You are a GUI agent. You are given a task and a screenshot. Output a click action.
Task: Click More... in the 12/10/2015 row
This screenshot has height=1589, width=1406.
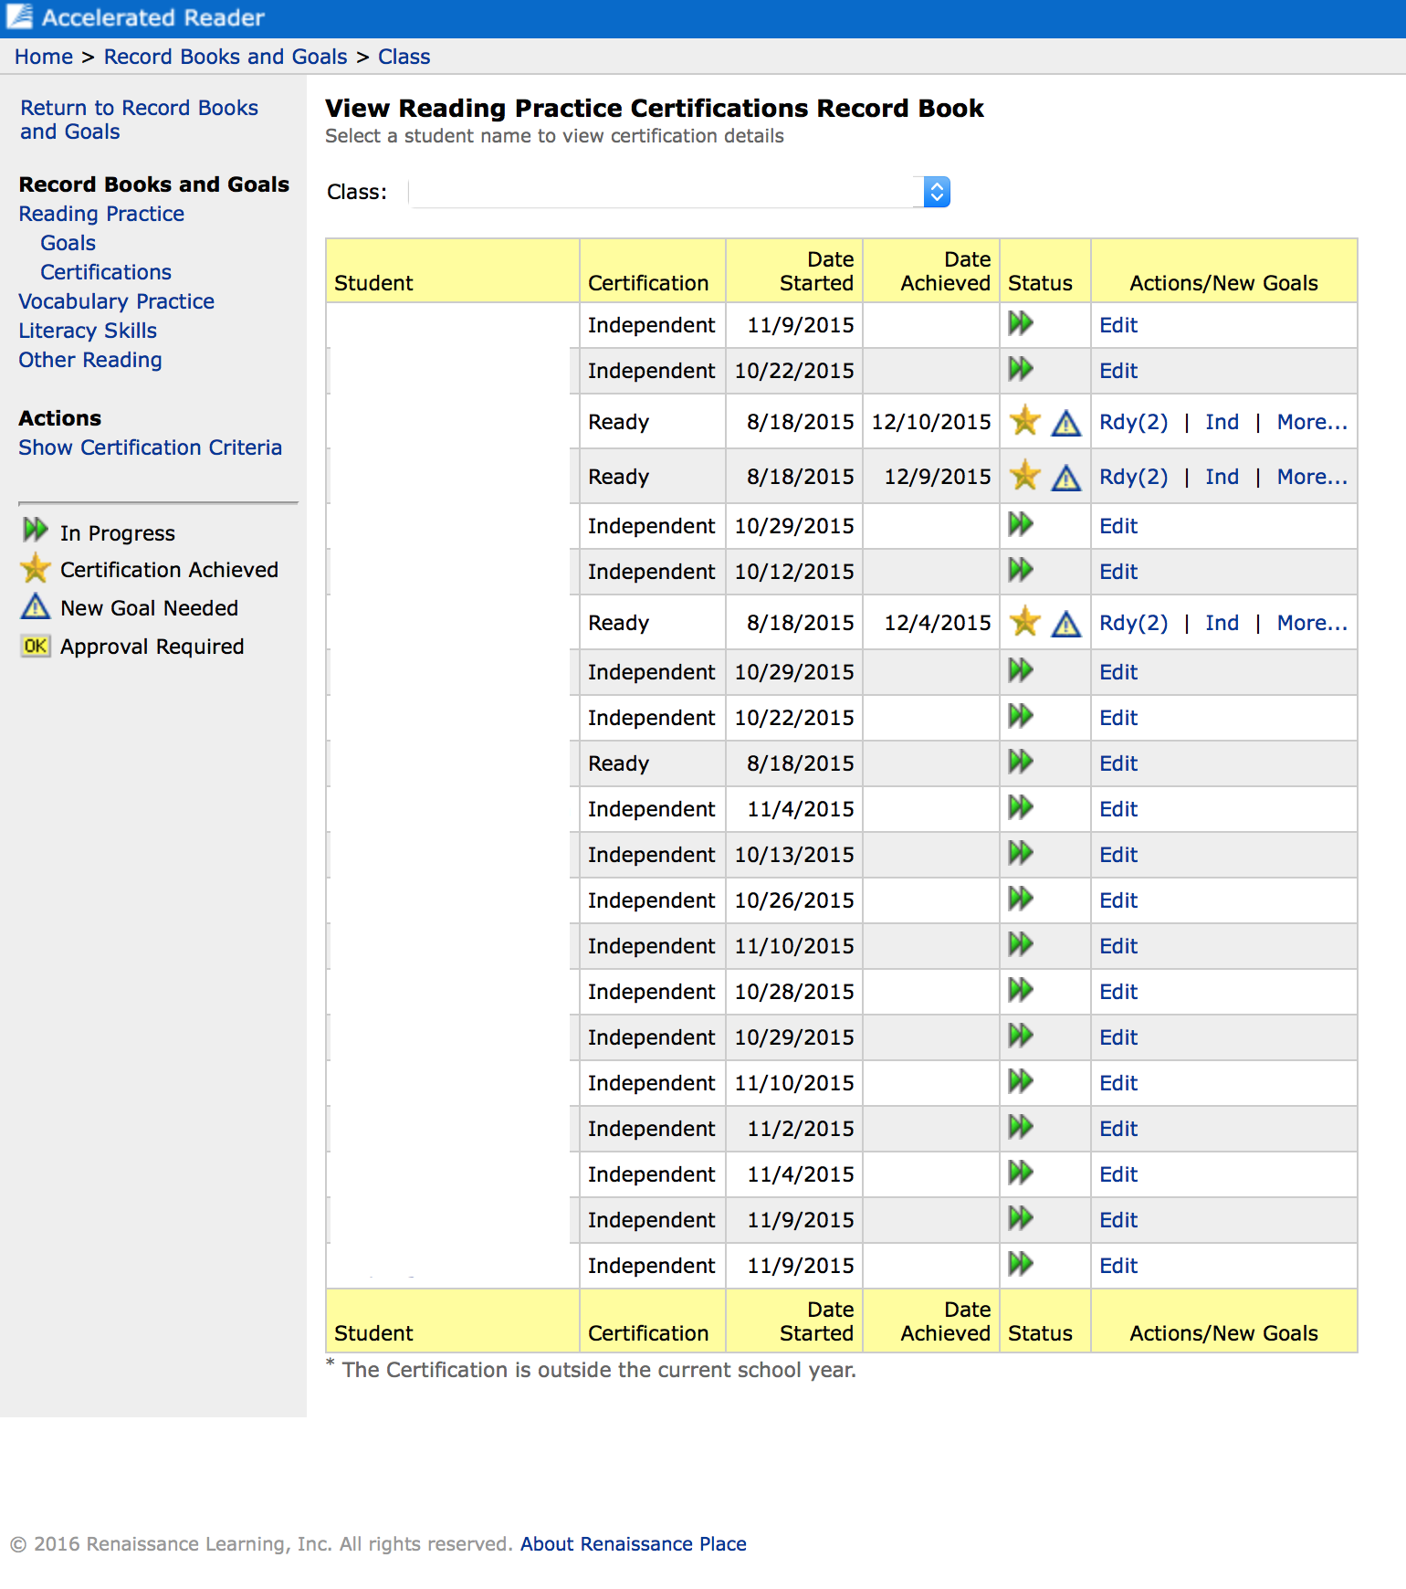pos(1312,422)
